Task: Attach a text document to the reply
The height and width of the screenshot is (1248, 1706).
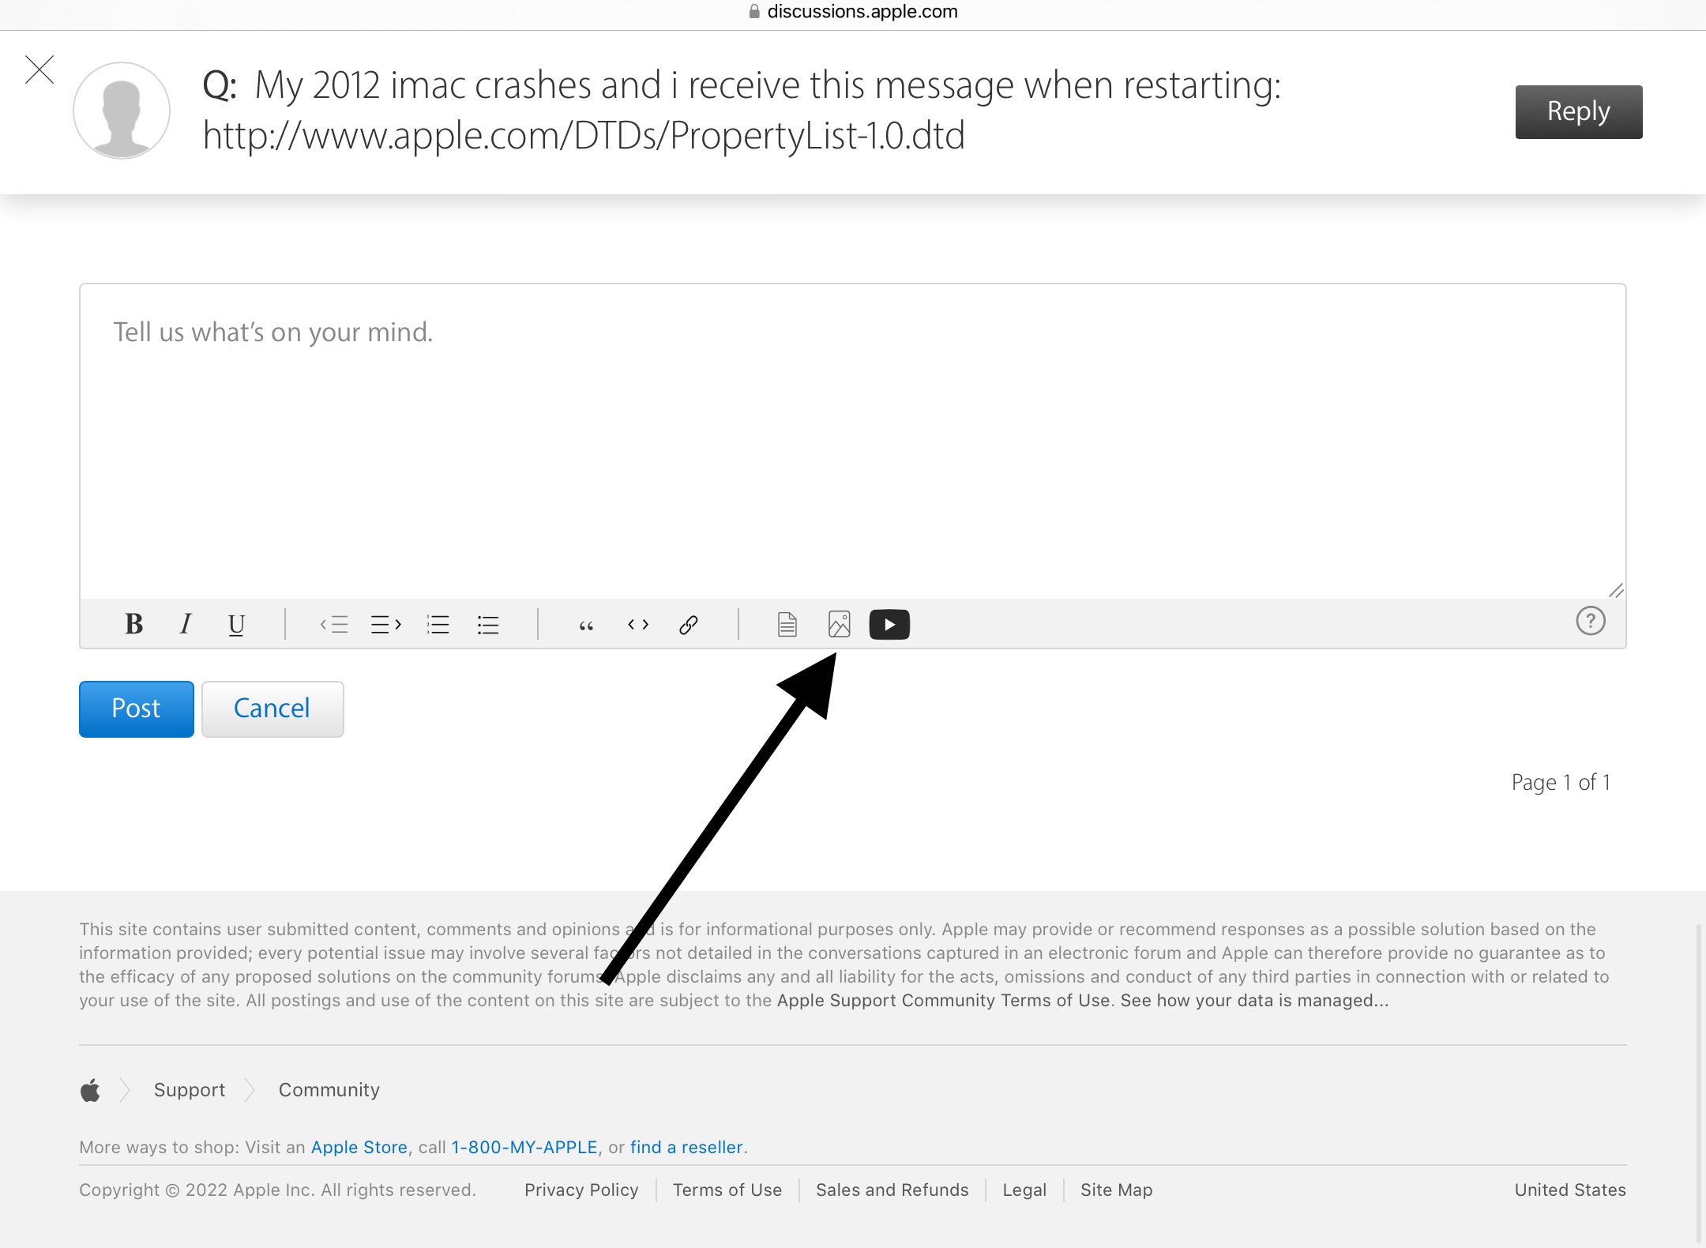Action: (787, 624)
